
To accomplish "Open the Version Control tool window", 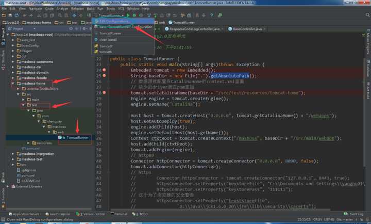I will (x=91, y=214).
